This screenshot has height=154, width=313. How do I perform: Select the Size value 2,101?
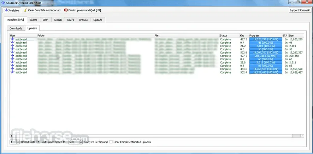pos(293,46)
